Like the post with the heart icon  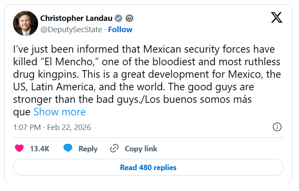(19, 148)
